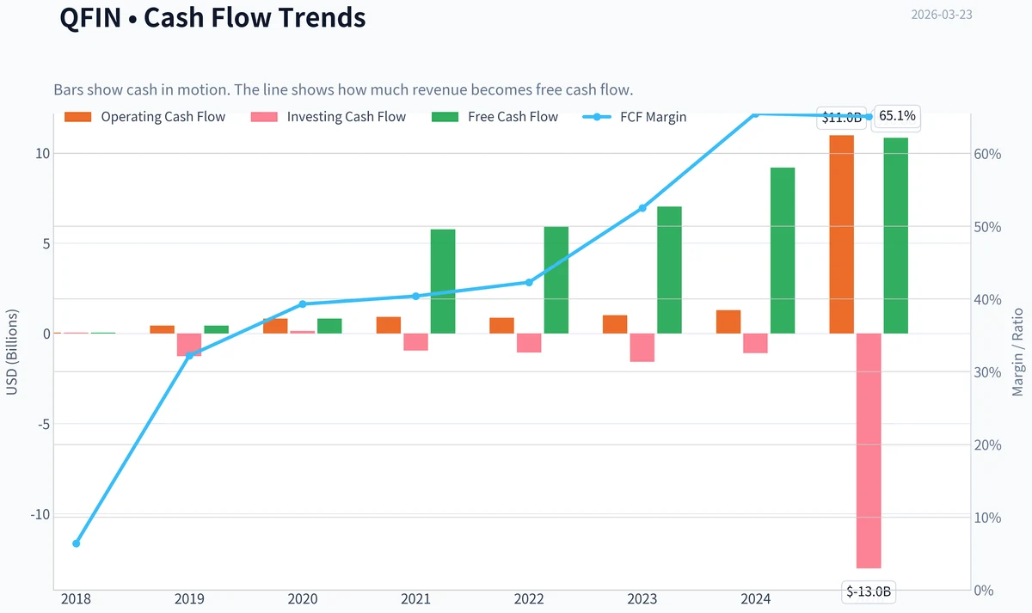Click the 10% right axis tick
The height and width of the screenshot is (613, 1032).
coord(989,518)
